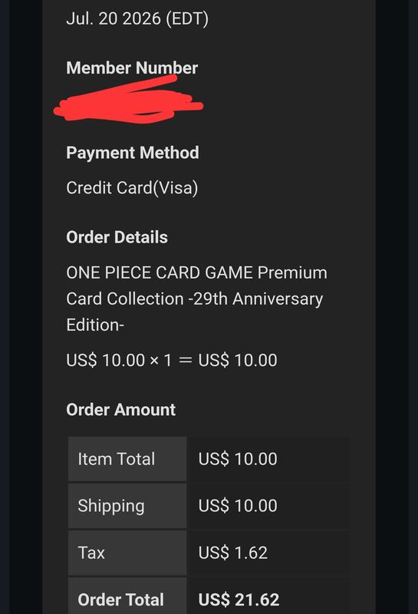Select the Payment Method heading
The image size is (418, 614).
133,153
